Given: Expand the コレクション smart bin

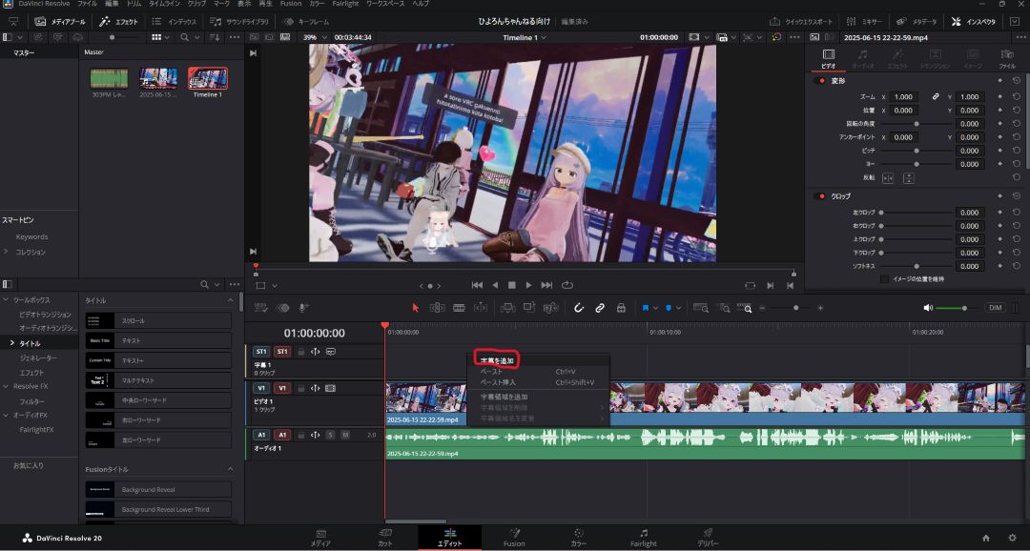Looking at the screenshot, I should point(8,252).
